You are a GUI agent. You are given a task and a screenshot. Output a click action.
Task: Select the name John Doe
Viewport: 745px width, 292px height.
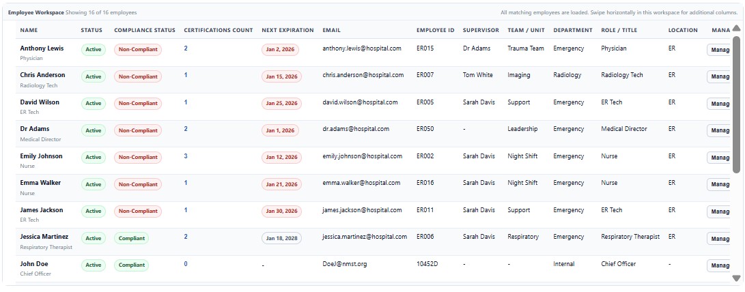click(33, 264)
